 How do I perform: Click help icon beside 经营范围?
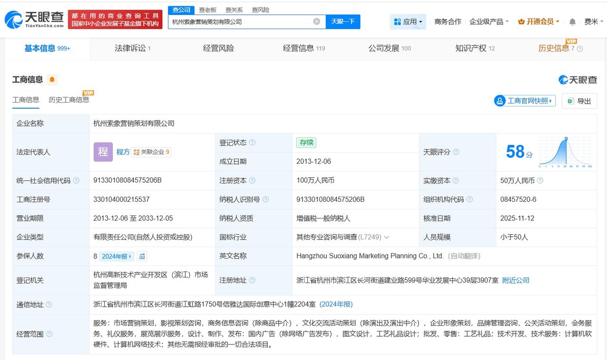click(x=49, y=334)
